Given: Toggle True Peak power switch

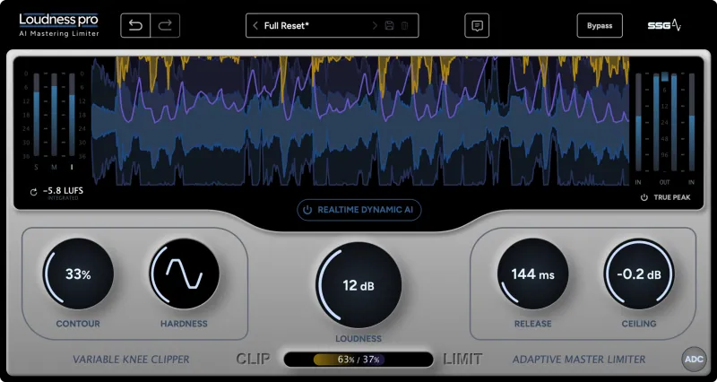Looking at the screenshot, I should tap(644, 197).
